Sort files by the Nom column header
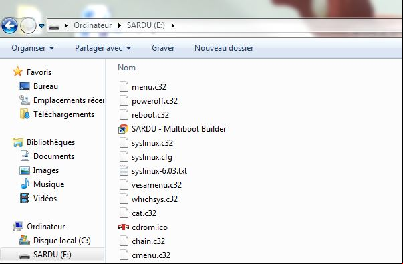This screenshot has height=264, width=403. coord(126,68)
